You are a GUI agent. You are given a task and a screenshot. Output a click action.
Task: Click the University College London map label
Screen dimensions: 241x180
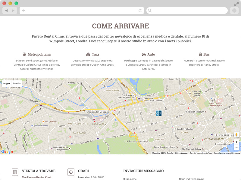pyautogui.click(x=196, y=94)
